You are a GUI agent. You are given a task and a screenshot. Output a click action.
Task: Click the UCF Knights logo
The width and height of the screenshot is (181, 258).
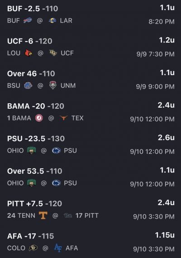click(53, 53)
